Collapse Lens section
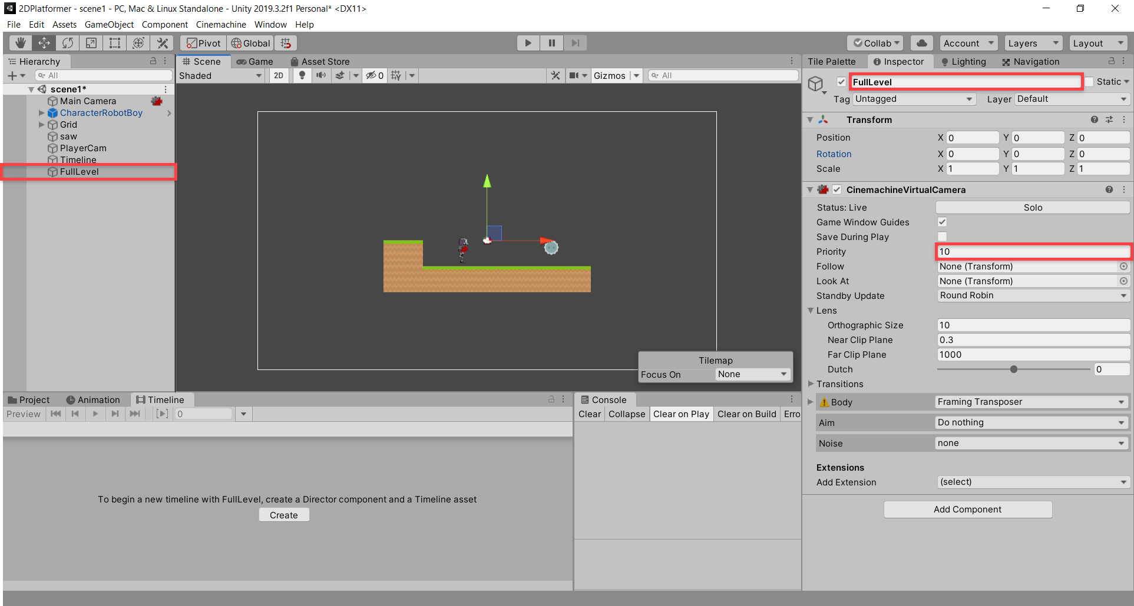Screen dimensions: 1134x606 pos(811,310)
